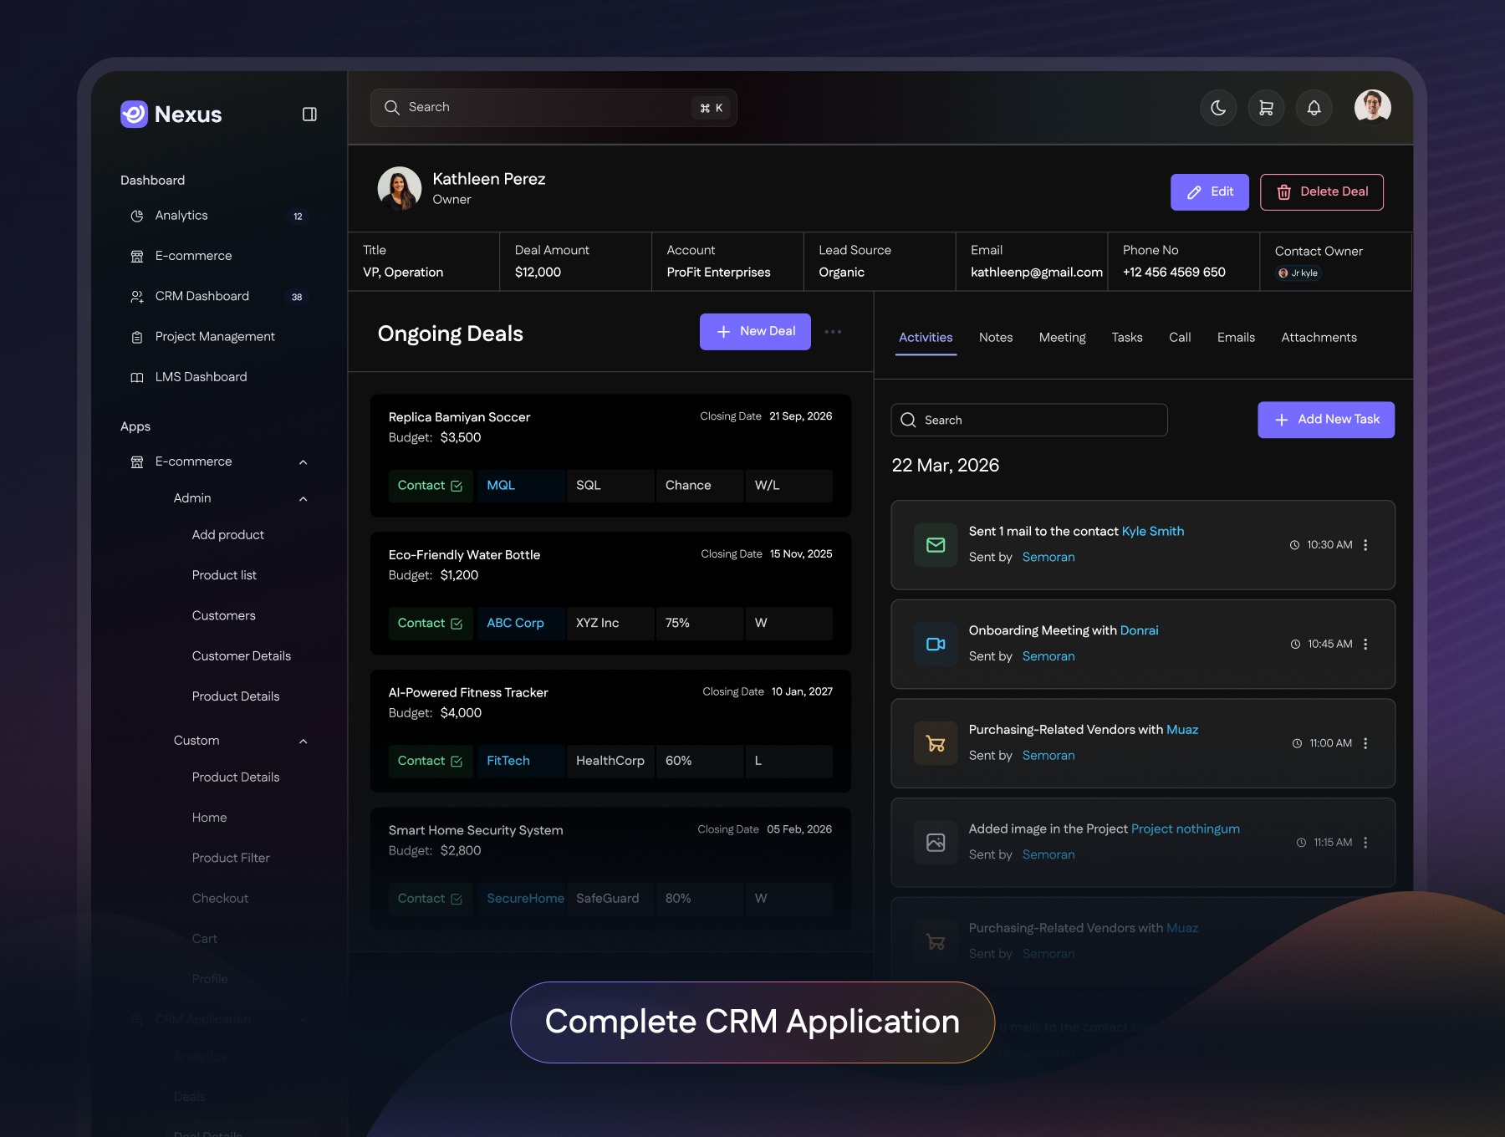Select the MQL stage on Replica Bamiyan Soccer

[x=522, y=486]
